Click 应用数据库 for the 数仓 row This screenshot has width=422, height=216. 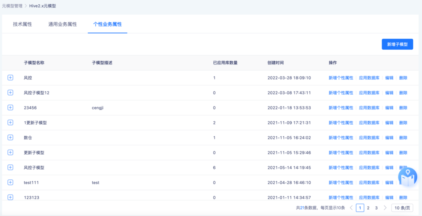click(369, 137)
